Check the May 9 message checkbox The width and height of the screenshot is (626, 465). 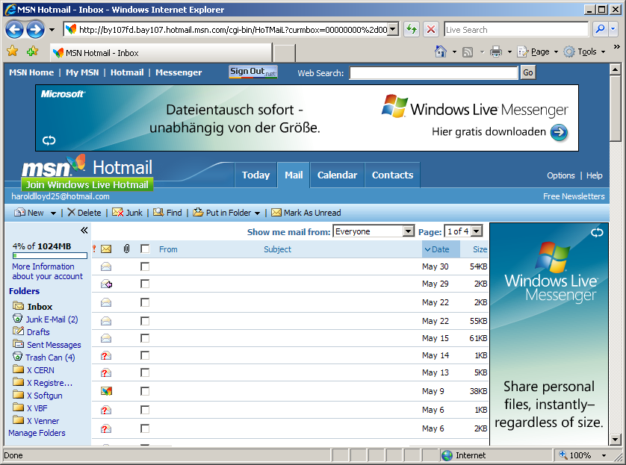(x=145, y=391)
